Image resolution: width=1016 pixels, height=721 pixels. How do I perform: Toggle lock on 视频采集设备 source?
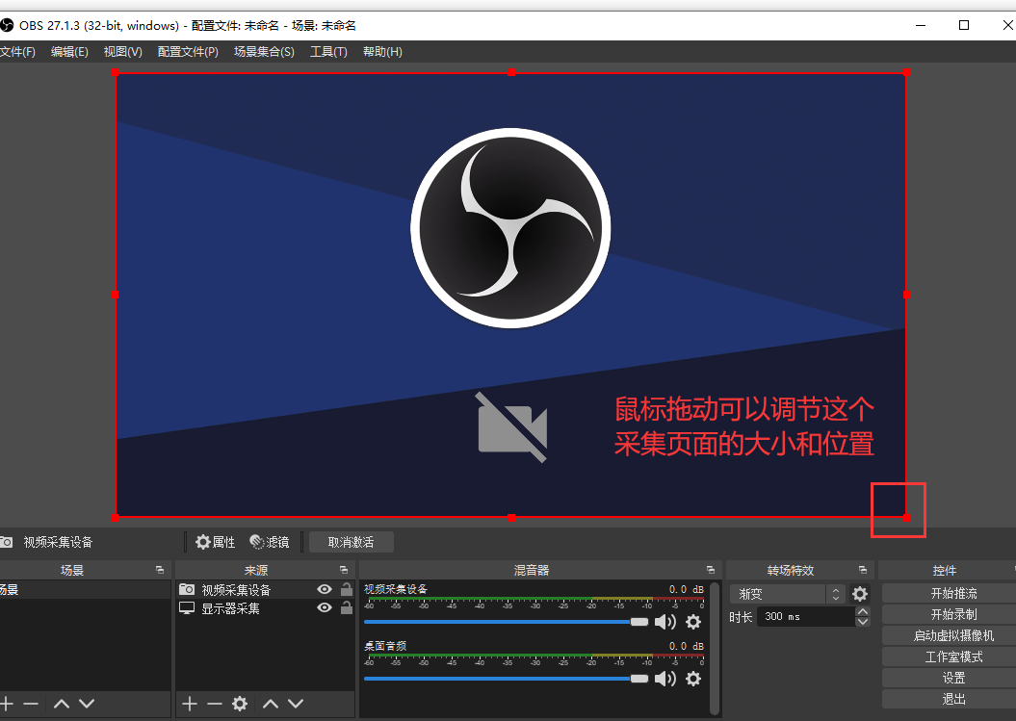pyautogui.click(x=347, y=589)
